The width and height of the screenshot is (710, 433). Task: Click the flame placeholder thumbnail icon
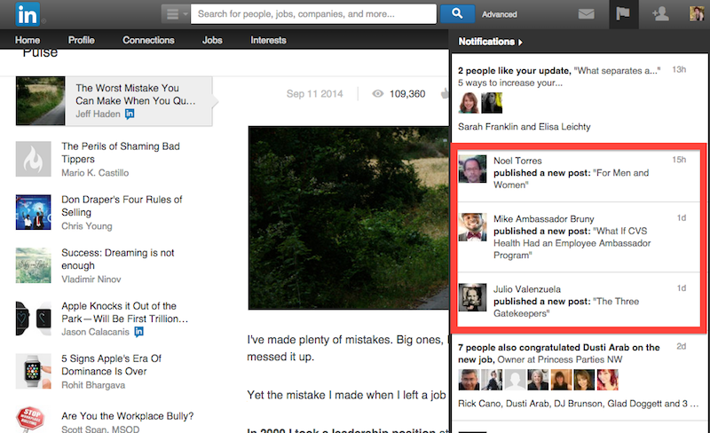34,159
